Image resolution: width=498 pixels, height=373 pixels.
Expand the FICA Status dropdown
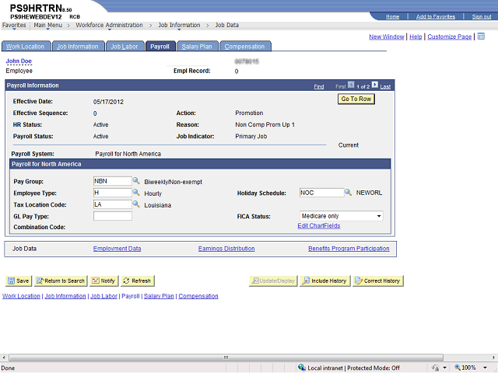click(x=379, y=216)
